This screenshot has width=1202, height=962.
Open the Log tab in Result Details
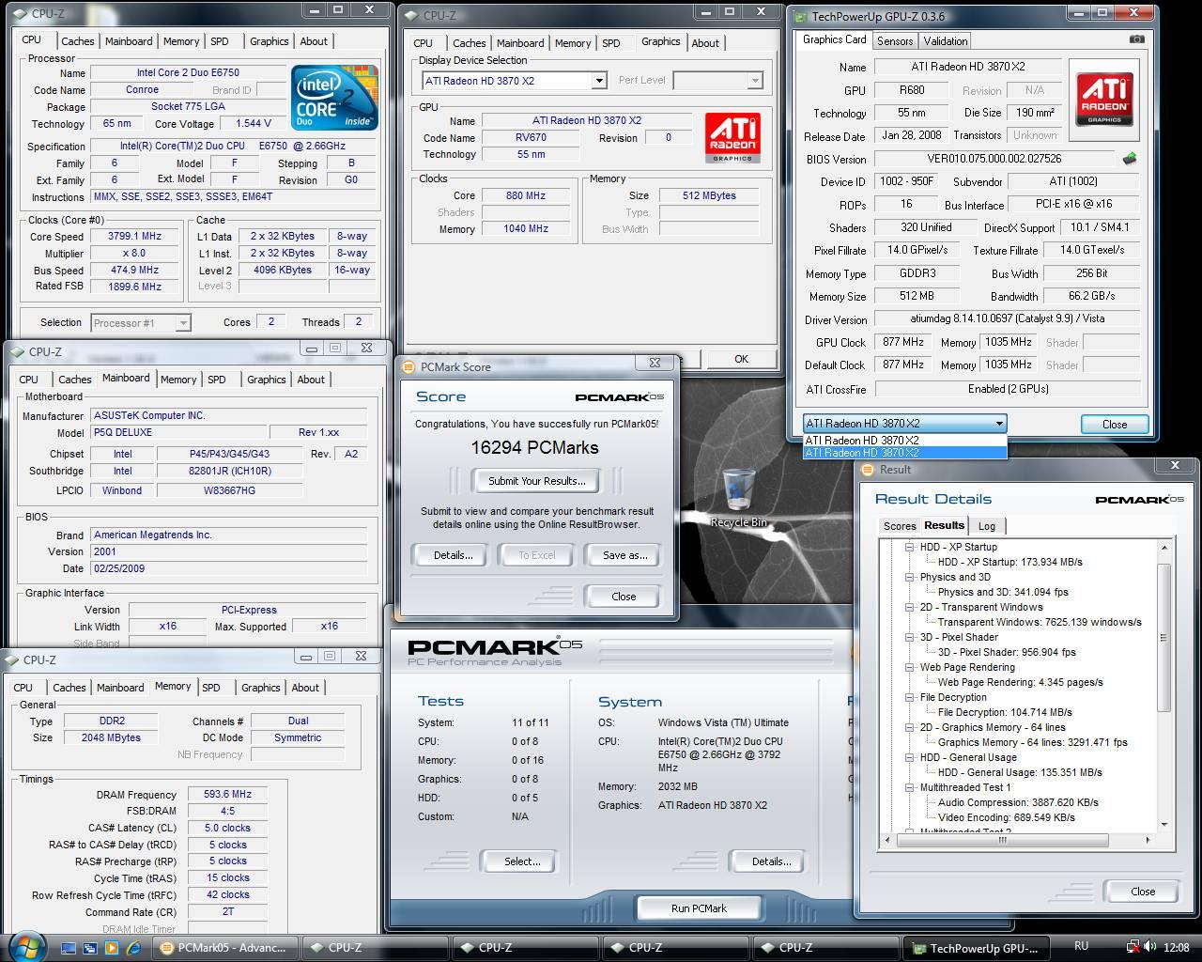(x=987, y=526)
